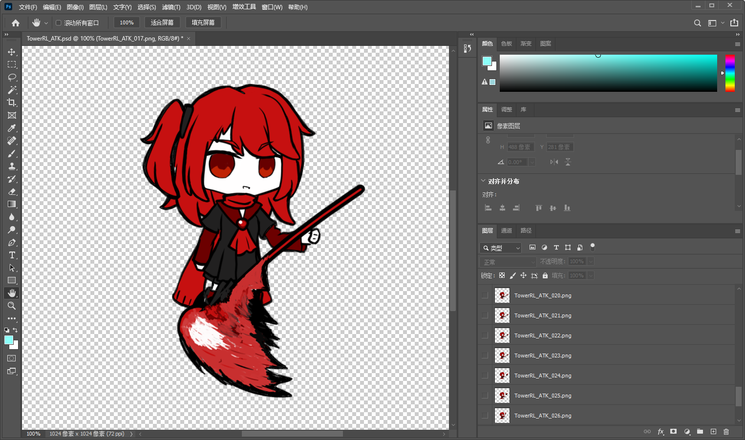This screenshot has height=440, width=745.
Task: Select the Path Selection tool
Action: tap(12, 268)
